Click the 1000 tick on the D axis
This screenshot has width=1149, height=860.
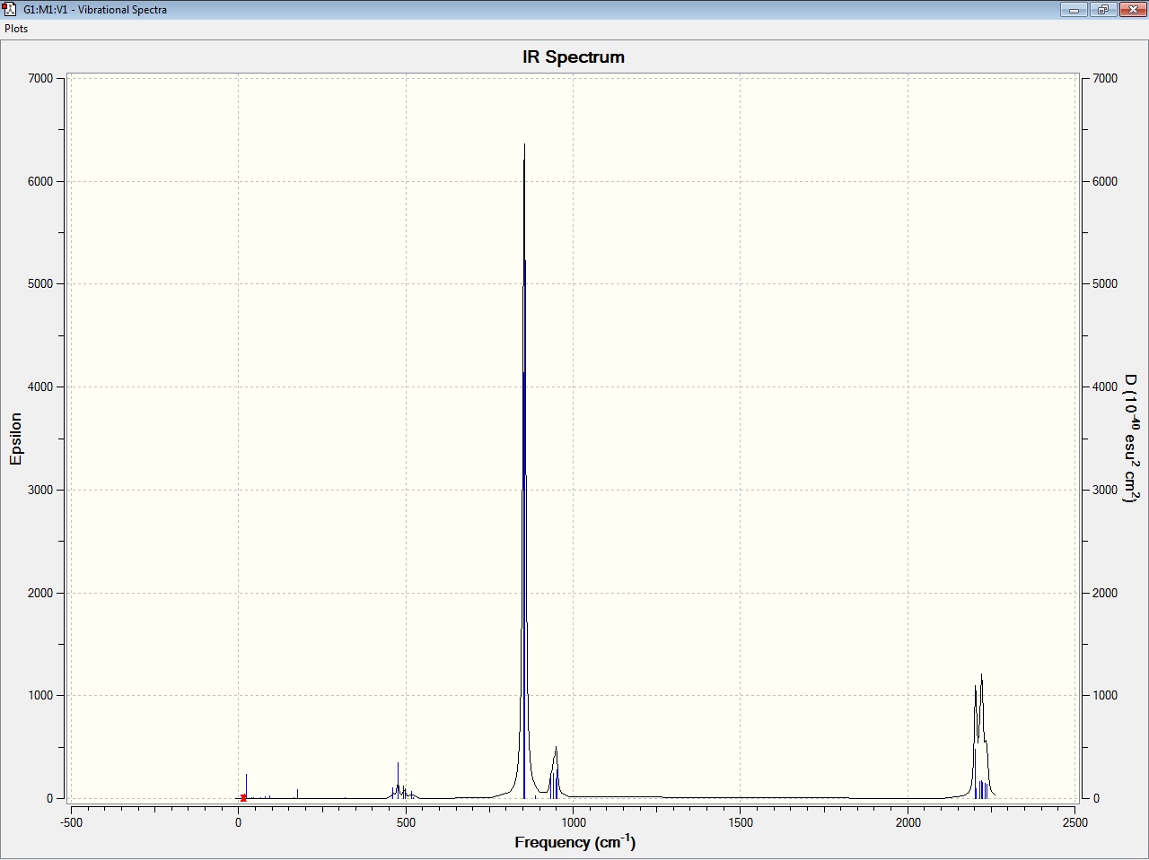[1105, 696]
